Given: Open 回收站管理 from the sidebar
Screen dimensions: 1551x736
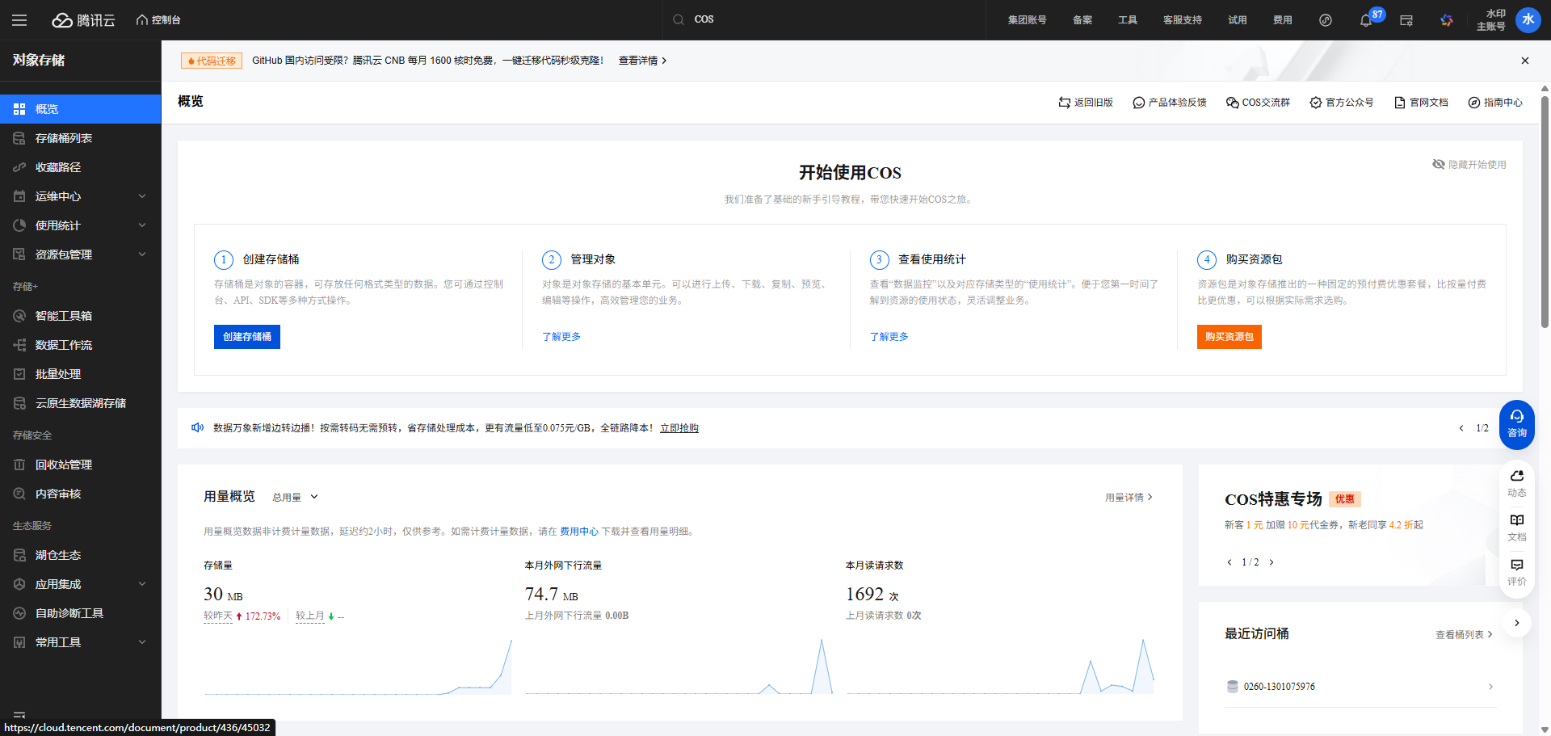Looking at the screenshot, I should click(x=19, y=464).
